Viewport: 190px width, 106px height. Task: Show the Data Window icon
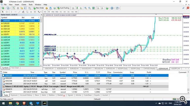coord(18,8)
